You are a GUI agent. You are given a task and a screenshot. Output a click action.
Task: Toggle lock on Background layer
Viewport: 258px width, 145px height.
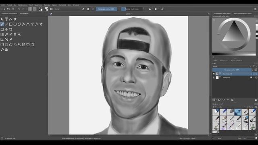point(251,77)
